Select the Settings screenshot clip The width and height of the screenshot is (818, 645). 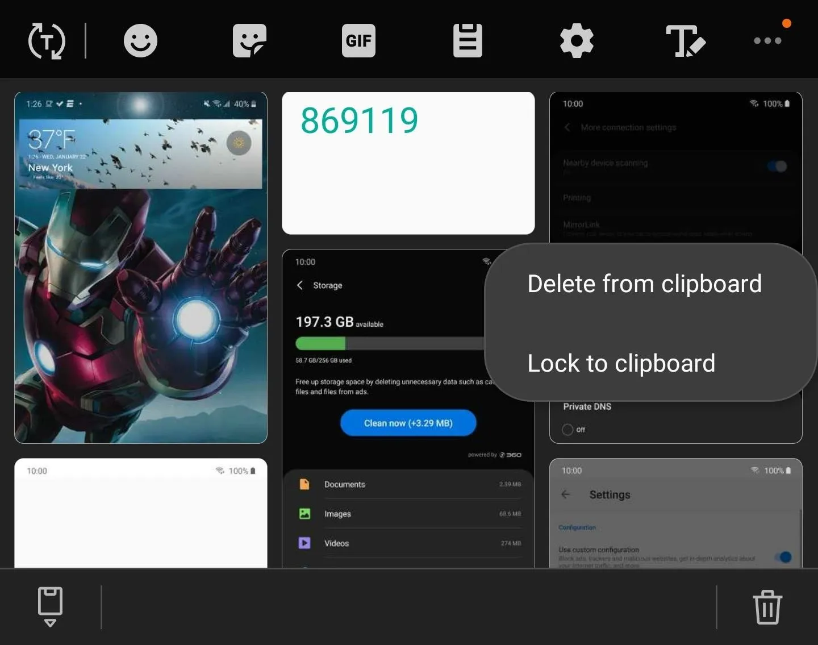pyautogui.click(x=676, y=513)
